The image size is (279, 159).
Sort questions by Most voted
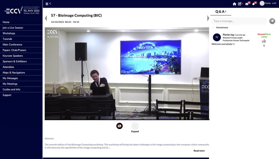266,36
